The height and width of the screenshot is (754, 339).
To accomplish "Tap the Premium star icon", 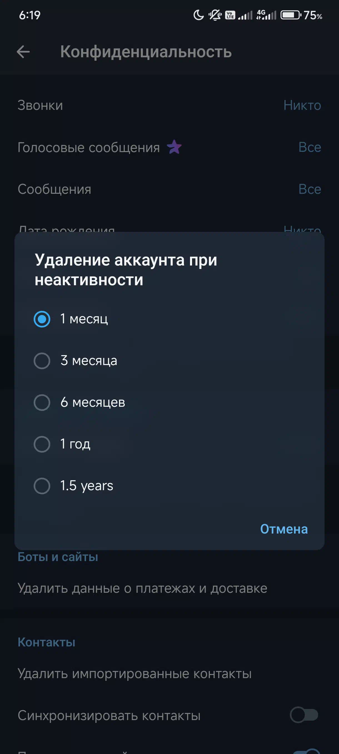I will tap(174, 147).
